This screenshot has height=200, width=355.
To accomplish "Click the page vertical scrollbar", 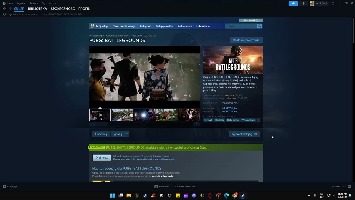I will (x=354, y=31).
